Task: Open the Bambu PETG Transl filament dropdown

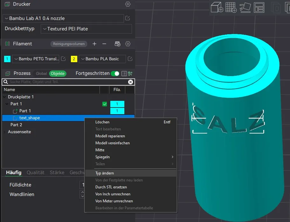Action: point(36,59)
